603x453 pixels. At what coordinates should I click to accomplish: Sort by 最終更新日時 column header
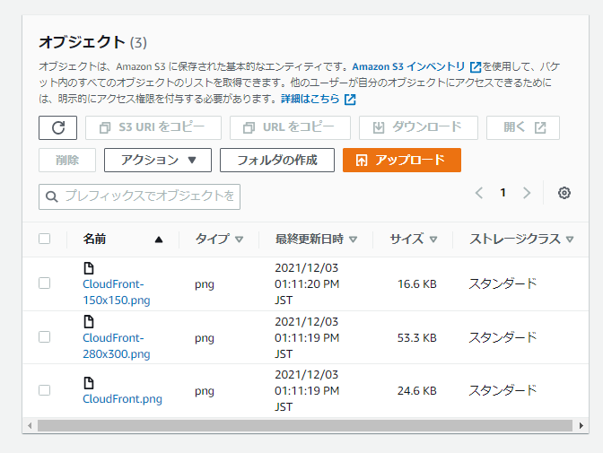pyautogui.click(x=310, y=240)
